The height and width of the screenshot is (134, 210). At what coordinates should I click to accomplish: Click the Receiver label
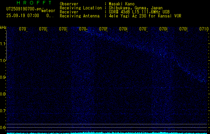(69, 12)
